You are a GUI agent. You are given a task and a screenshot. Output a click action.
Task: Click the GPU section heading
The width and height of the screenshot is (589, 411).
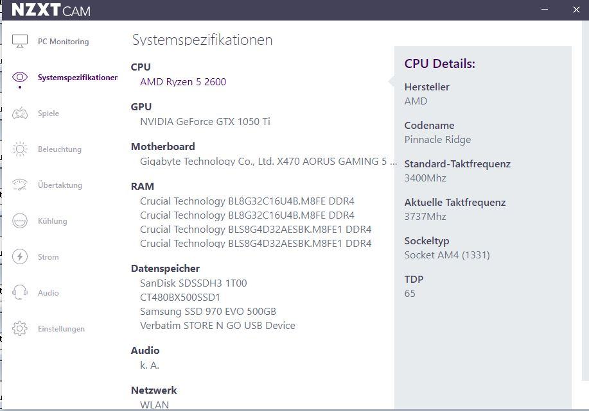click(141, 107)
